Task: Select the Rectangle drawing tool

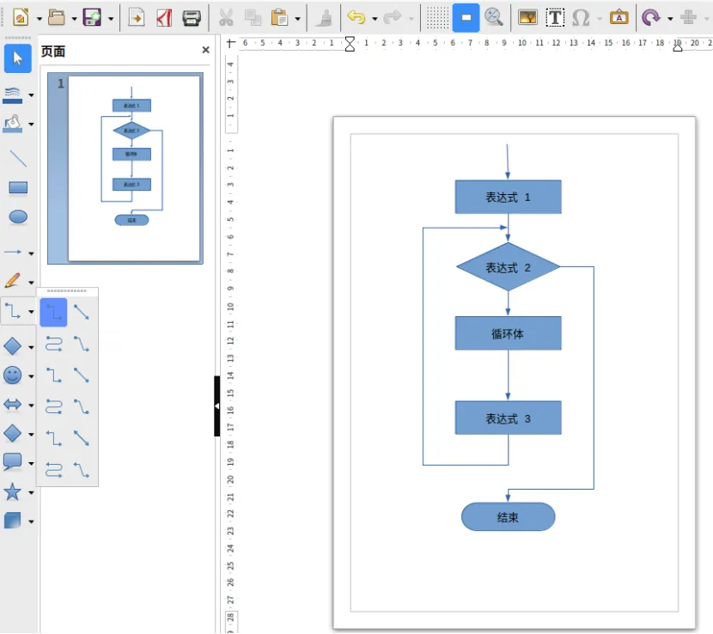Action: 18,187
